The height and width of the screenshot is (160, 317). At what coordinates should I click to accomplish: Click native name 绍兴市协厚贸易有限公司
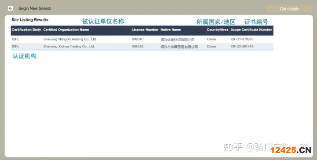179,47
